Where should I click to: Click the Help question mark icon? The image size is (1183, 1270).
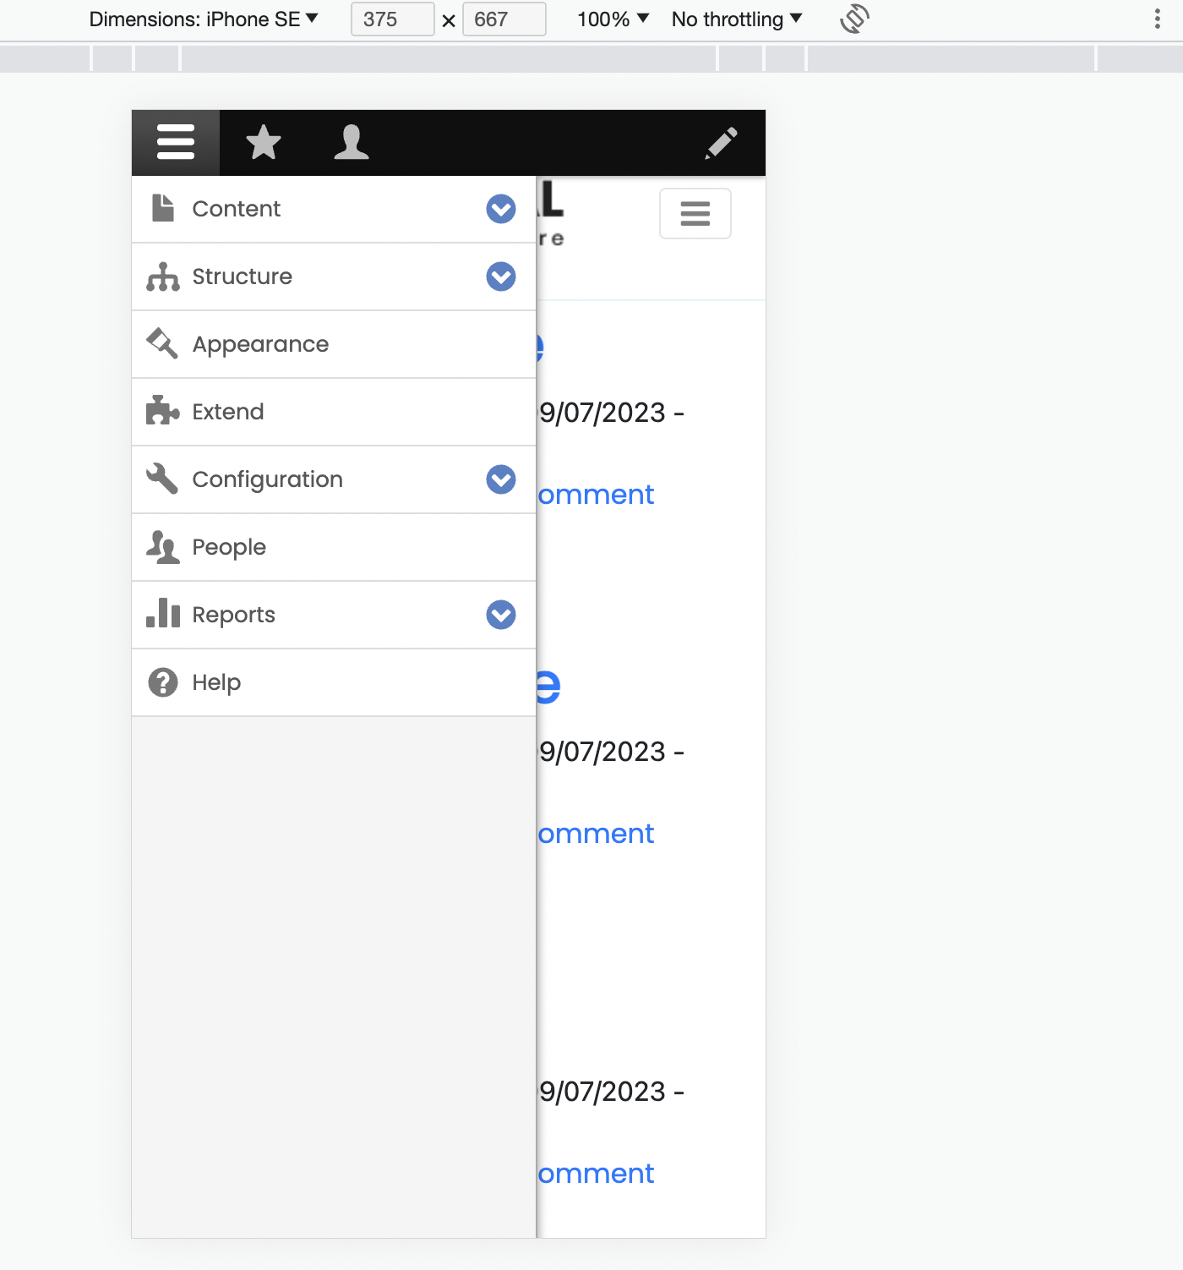click(x=162, y=682)
